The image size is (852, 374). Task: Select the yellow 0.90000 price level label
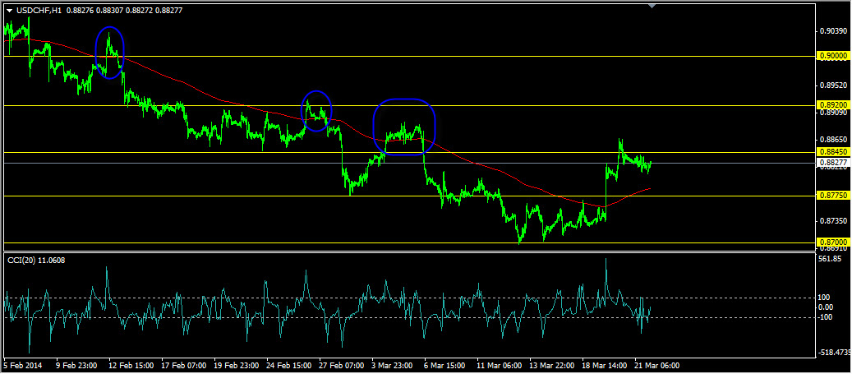pyautogui.click(x=832, y=55)
